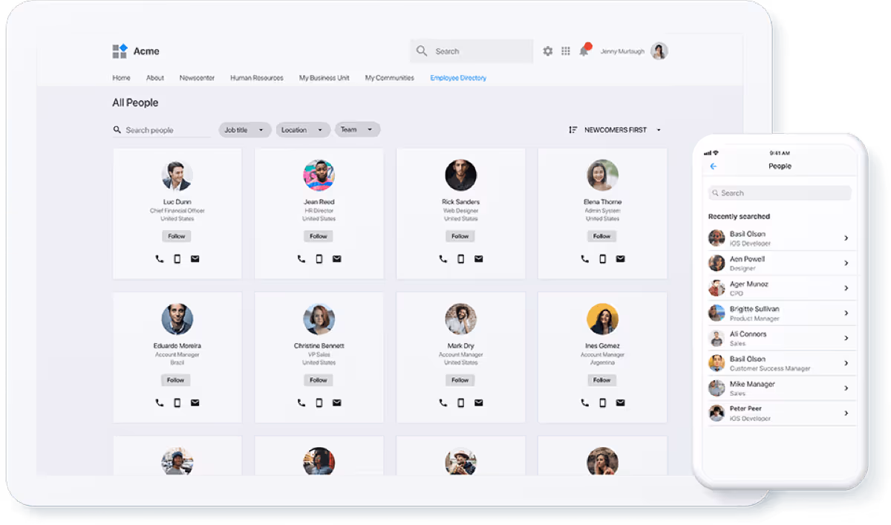
Task: Email Mark Dry via envelope icon
Action: click(x=479, y=403)
